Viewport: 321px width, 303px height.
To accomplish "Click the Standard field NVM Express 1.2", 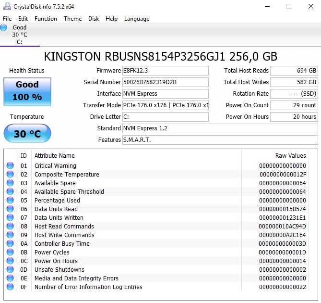I will click(220, 128).
